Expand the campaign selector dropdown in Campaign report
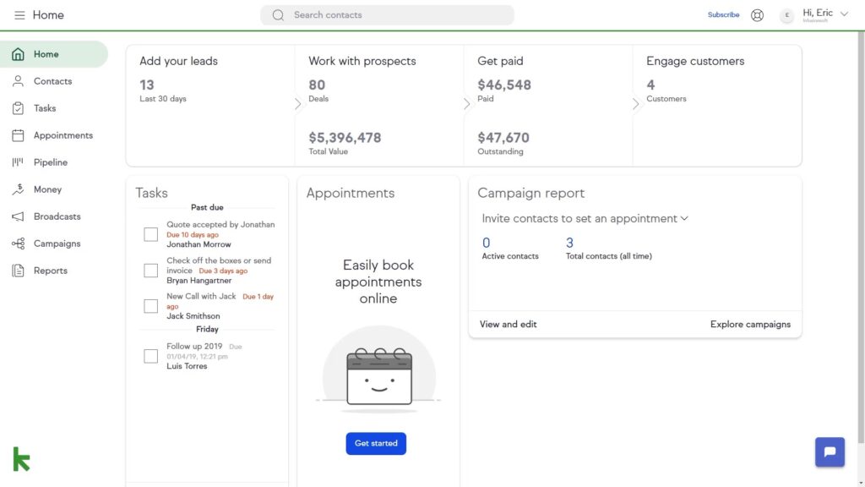The width and height of the screenshot is (865, 487). [x=684, y=218]
